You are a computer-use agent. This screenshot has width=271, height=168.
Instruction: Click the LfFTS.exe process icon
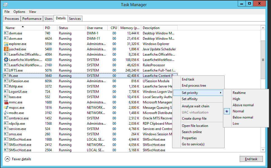pos(6,70)
